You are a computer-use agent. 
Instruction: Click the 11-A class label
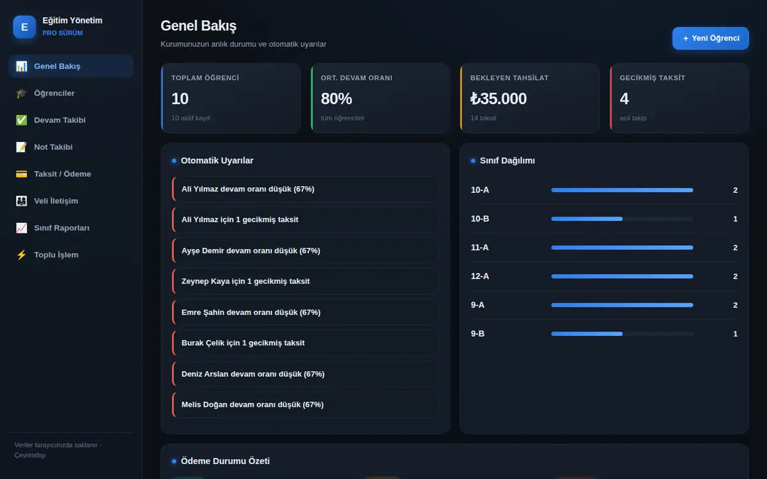[480, 247]
